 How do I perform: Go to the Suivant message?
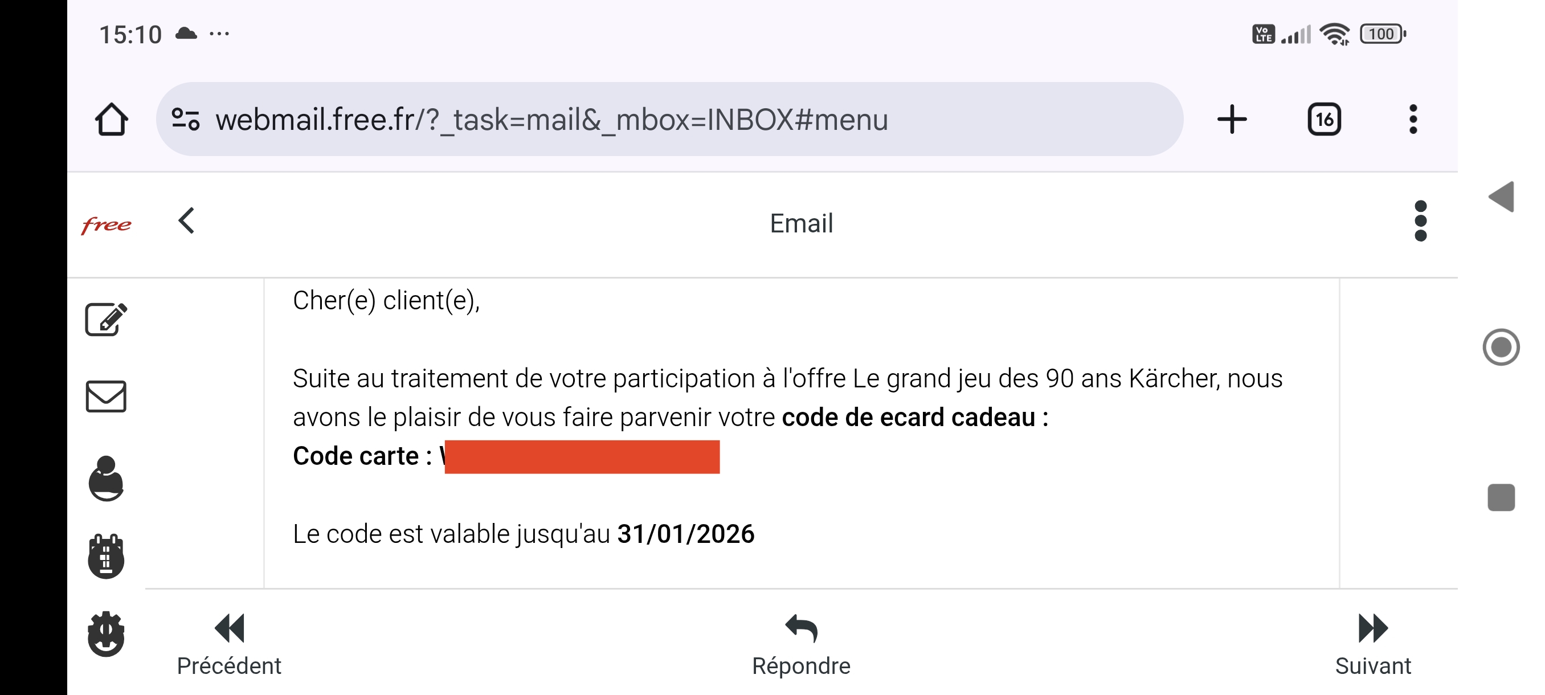1373,645
